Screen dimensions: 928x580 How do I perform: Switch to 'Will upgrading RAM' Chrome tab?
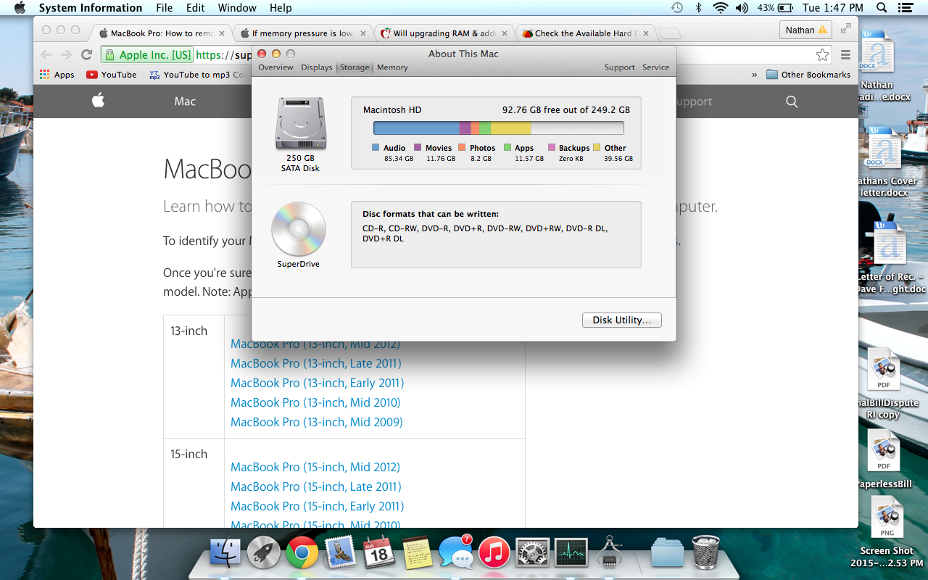446,33
